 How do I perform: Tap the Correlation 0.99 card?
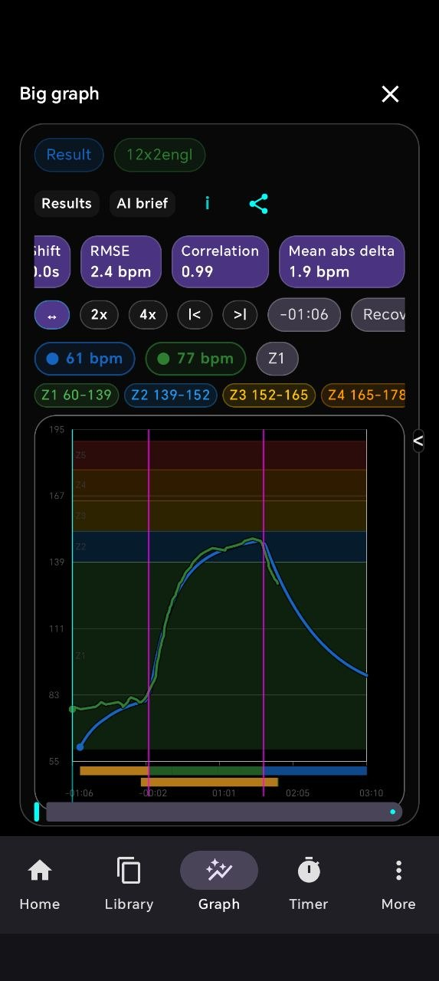pyautogui.click(x=220, y=261)
